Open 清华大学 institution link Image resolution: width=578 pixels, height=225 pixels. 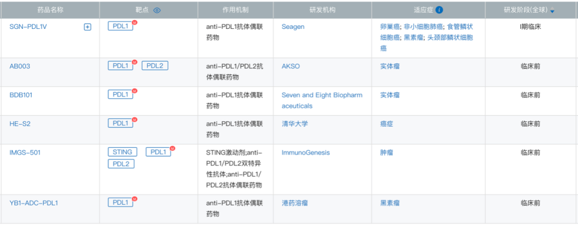pos(294,124)
